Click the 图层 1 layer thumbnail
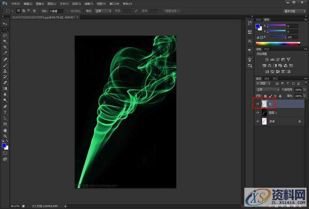The width and height of the screenshot is (309, 209). pyautogui.click(x=264, y=112)
